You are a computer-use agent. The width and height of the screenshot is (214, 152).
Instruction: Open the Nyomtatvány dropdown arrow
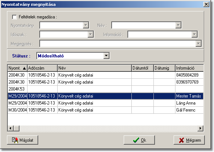pos(86,25)
